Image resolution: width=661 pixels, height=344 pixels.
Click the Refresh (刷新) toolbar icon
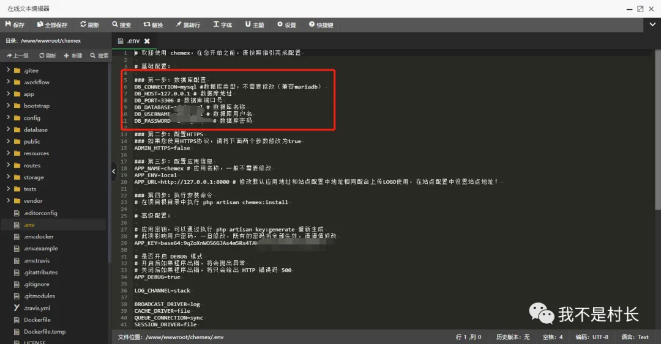click(89, 25)
